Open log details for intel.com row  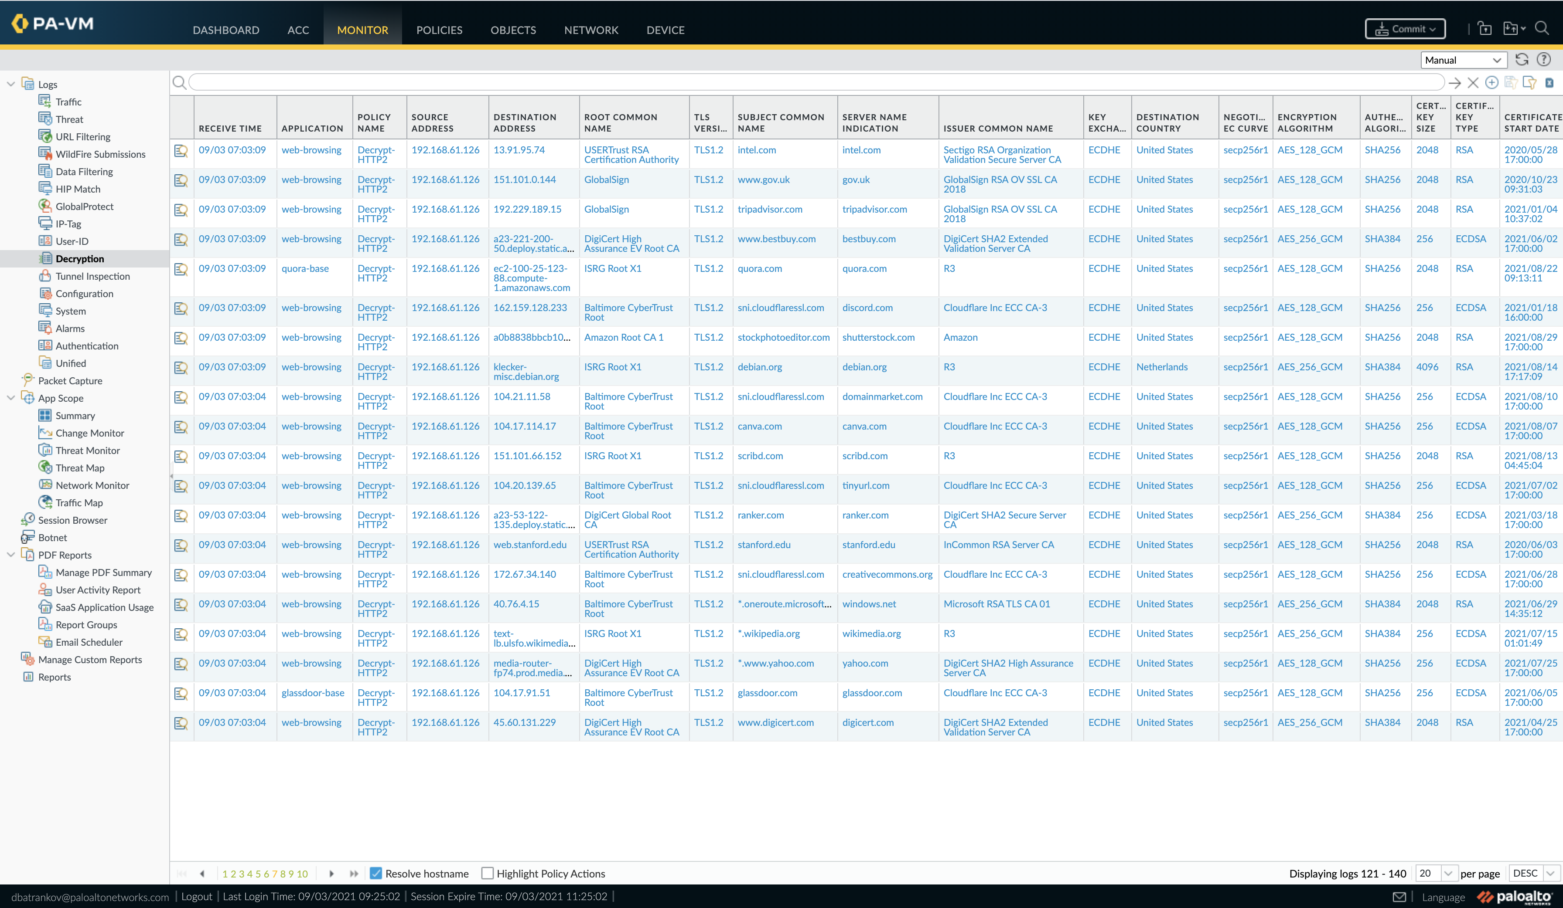point(181,151)
